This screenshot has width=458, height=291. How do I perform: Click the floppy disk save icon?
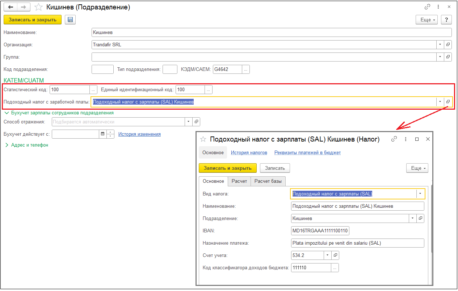[x=70, y=20]
